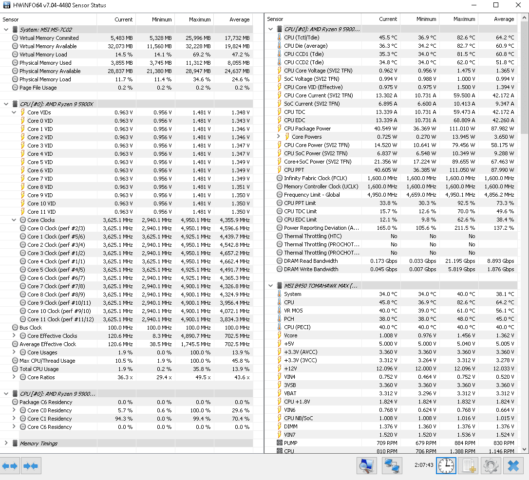Select the Total CPU Usage row
Screen dimensions: 529x480
[127, 369]
